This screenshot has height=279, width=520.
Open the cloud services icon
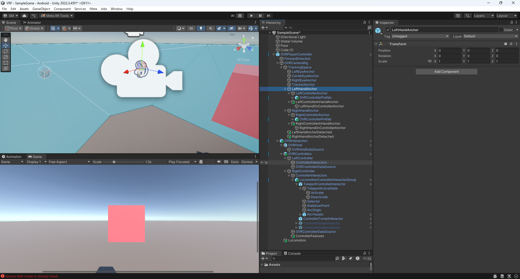[24, 16]
